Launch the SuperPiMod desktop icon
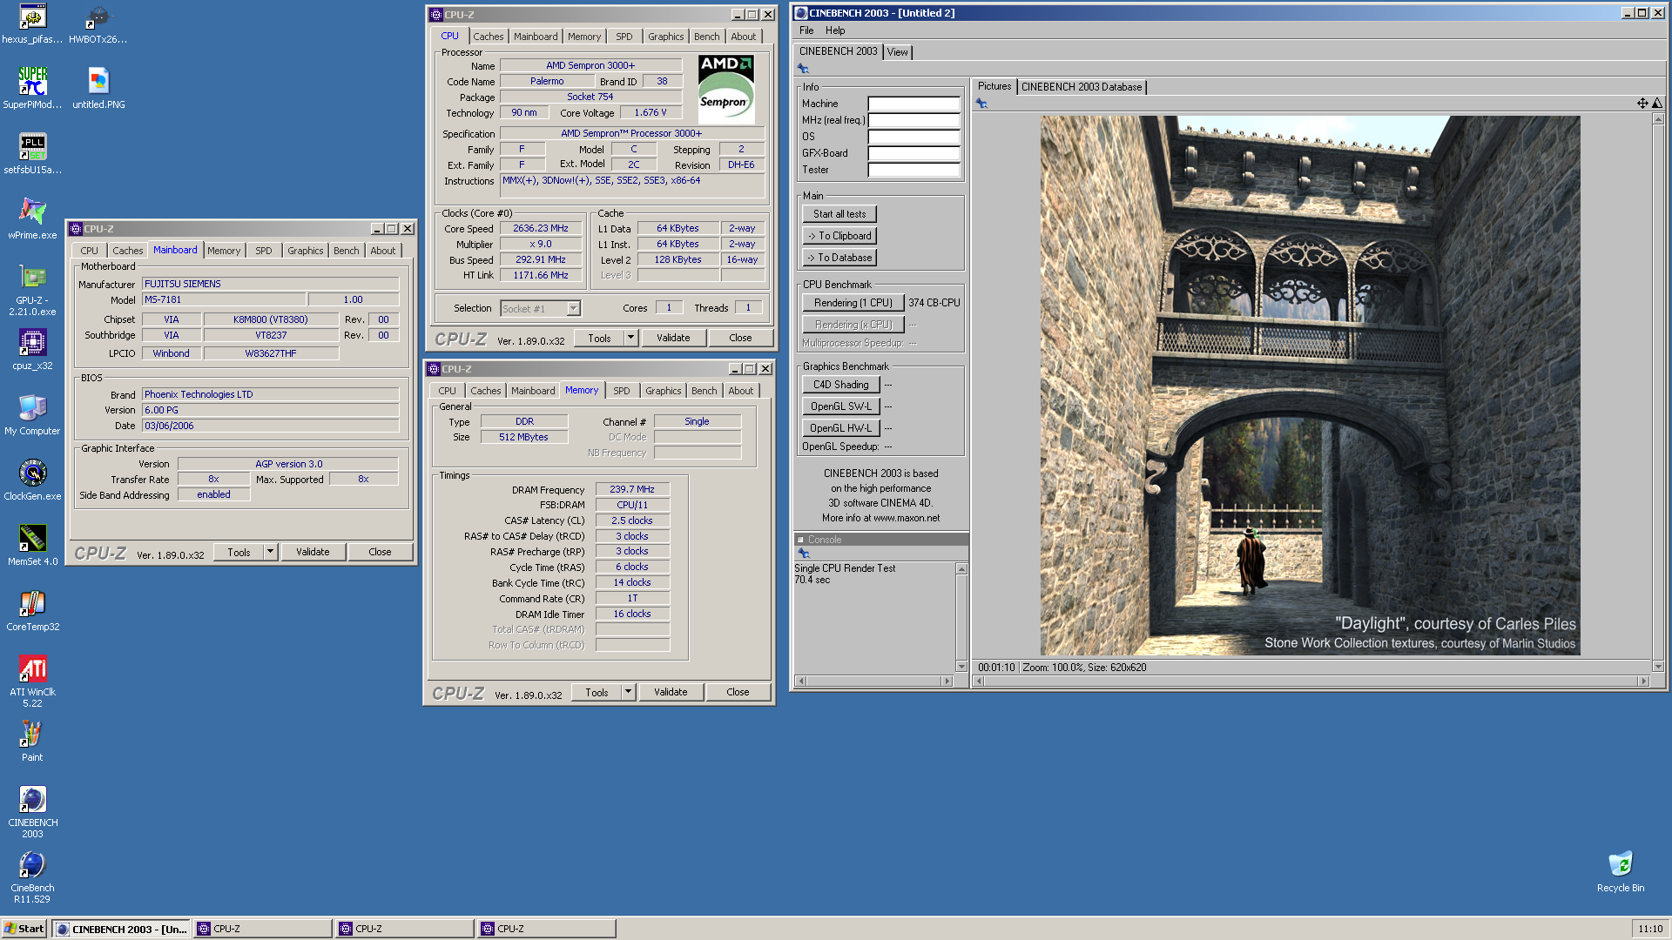1672x940 pixels. 32,89
